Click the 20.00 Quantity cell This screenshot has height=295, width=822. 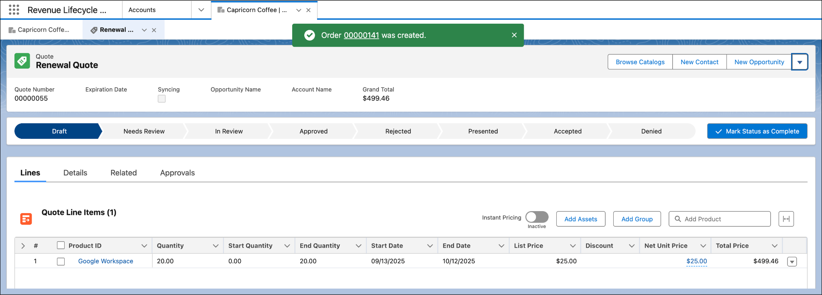click(x=187, y=261)
